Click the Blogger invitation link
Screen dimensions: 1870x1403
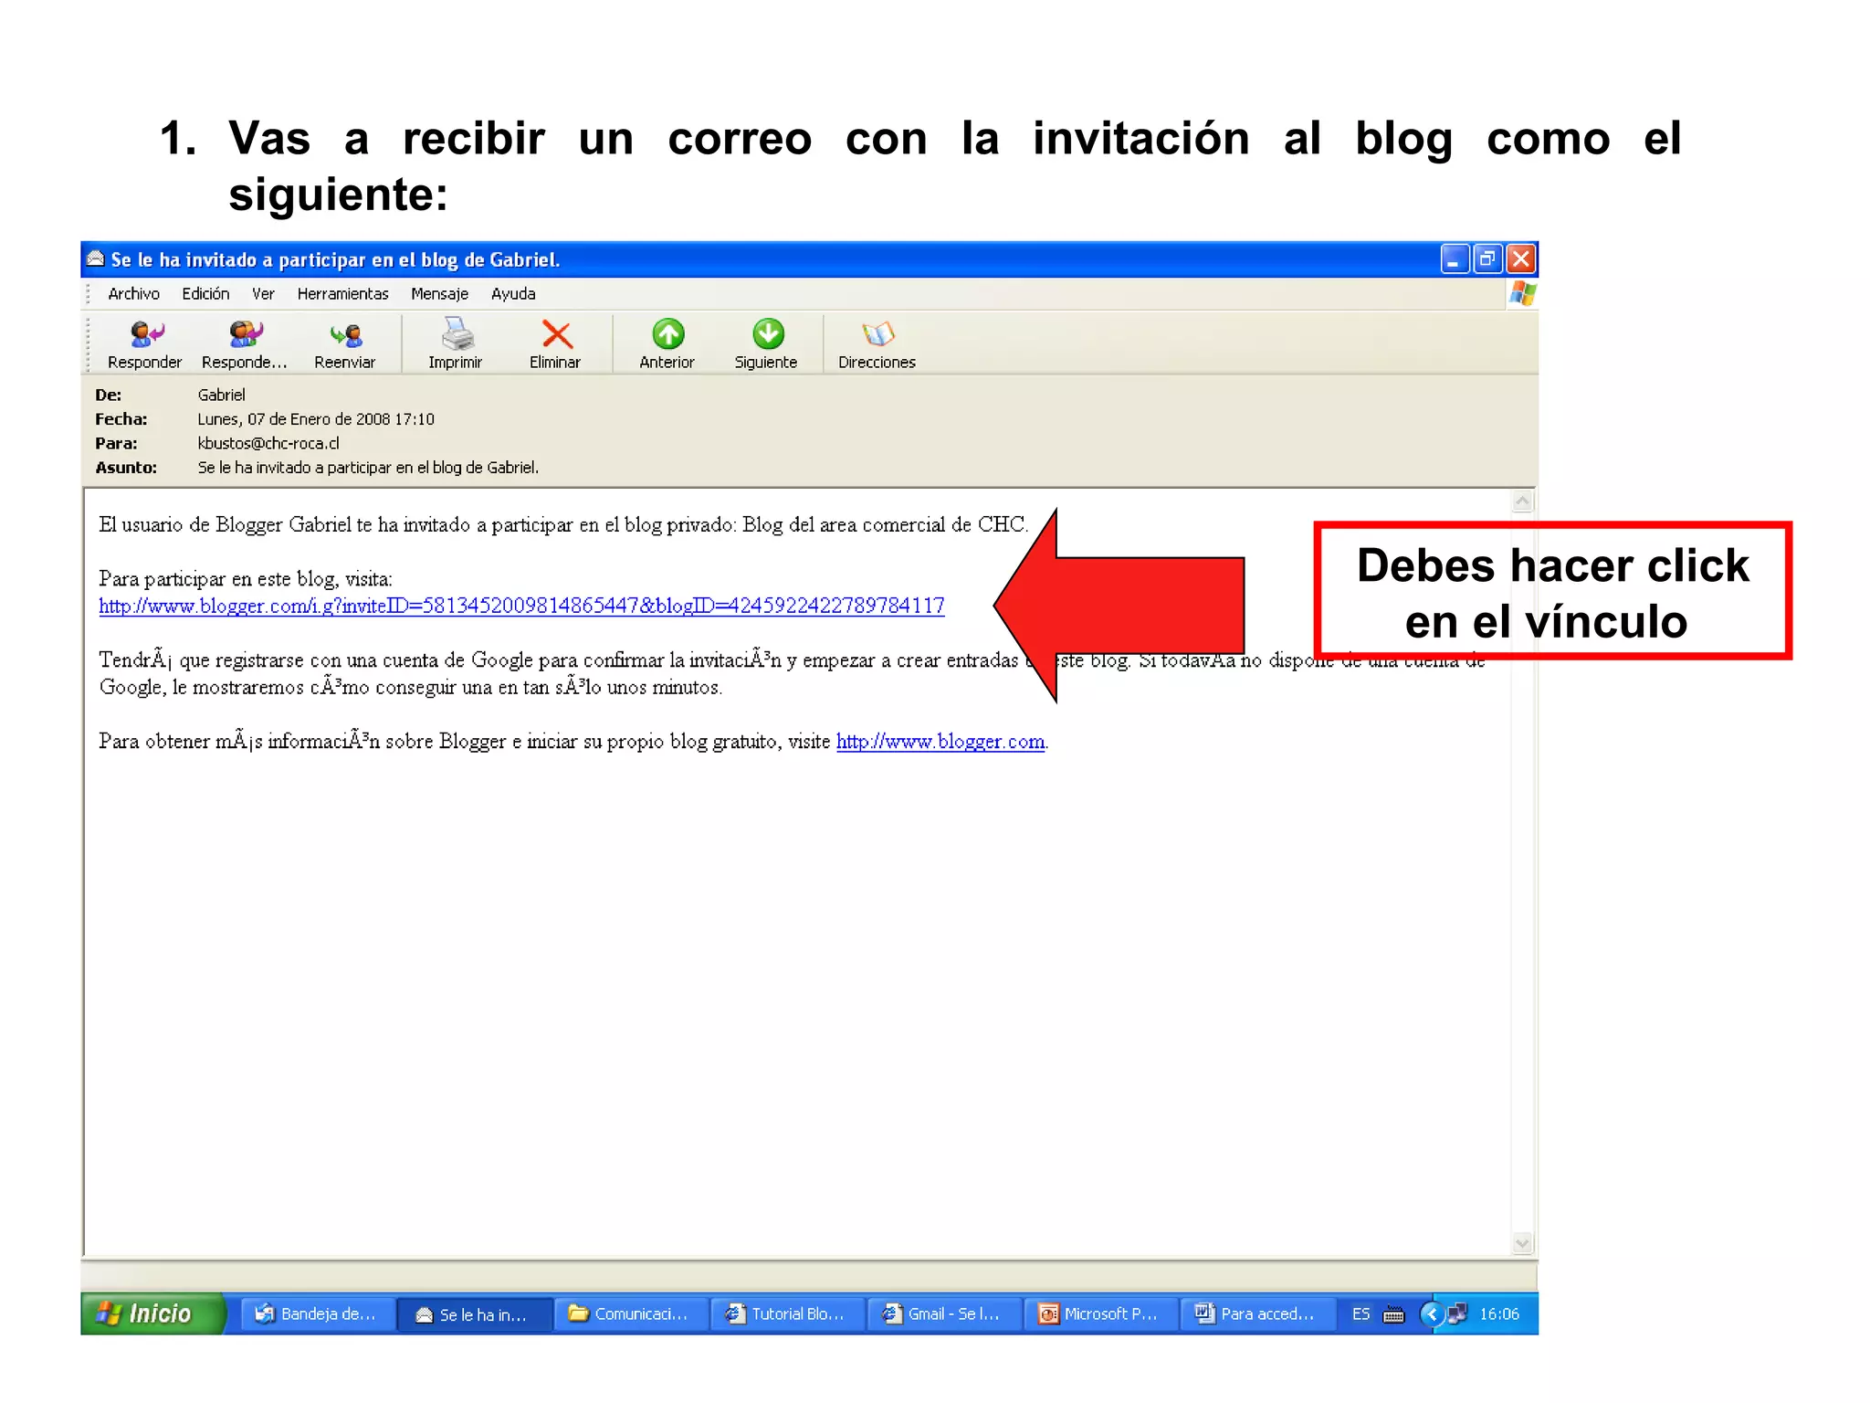521,607
